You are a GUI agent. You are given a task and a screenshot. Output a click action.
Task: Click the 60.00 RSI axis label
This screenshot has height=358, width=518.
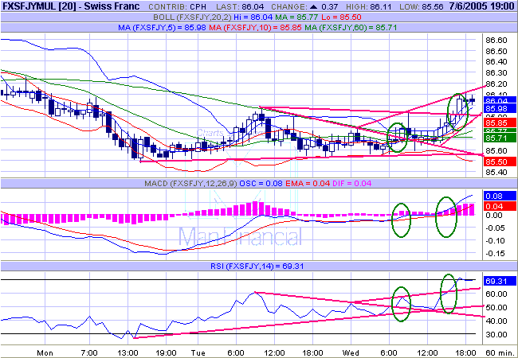496,294
